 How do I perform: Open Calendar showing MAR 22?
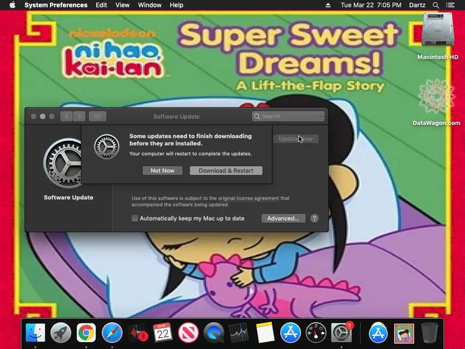(163, 333)
